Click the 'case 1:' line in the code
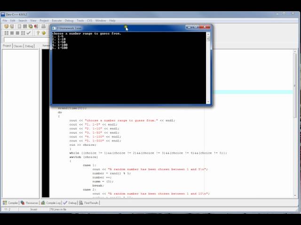This screenshot has width=301, height=225. 89,165
